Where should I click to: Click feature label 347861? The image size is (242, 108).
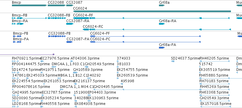pos(19,75)
